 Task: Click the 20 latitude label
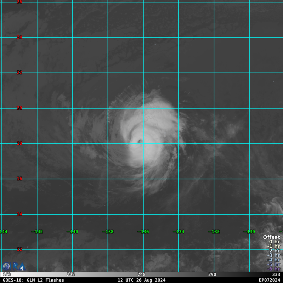click(19, 108)
